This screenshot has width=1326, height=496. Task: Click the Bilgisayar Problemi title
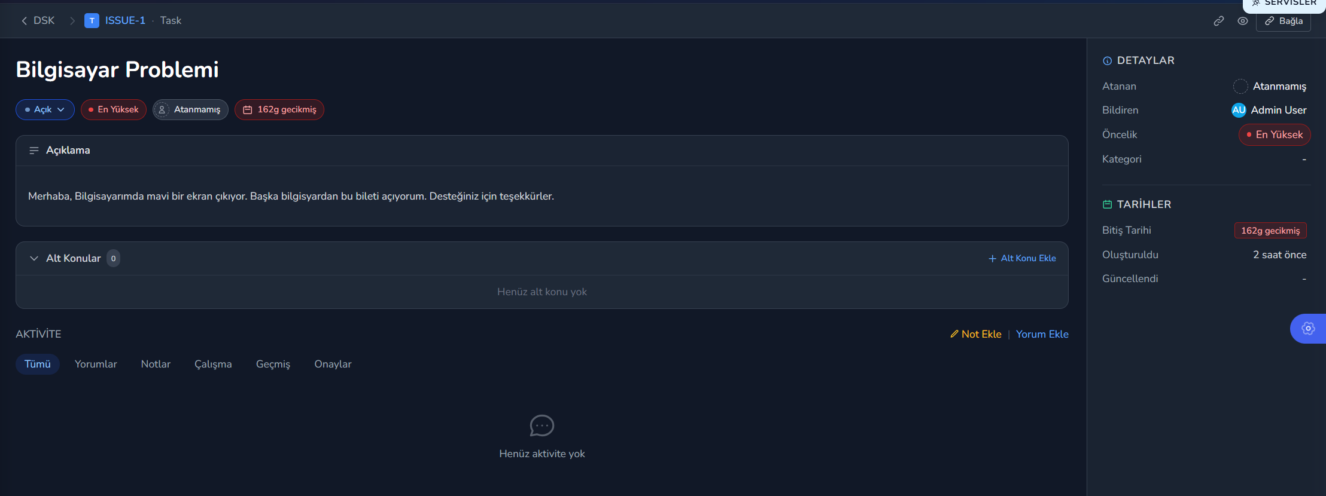117,70
